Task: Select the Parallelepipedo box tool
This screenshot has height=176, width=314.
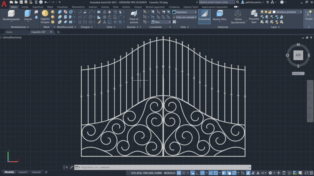Action: tap(11, 16)
